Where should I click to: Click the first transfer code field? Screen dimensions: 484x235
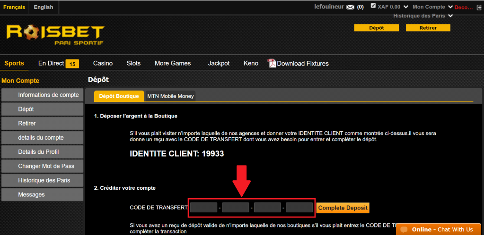click(203, 208)
